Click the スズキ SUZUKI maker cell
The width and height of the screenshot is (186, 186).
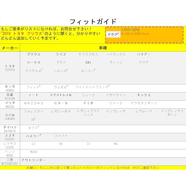click(x=10, y=137)
